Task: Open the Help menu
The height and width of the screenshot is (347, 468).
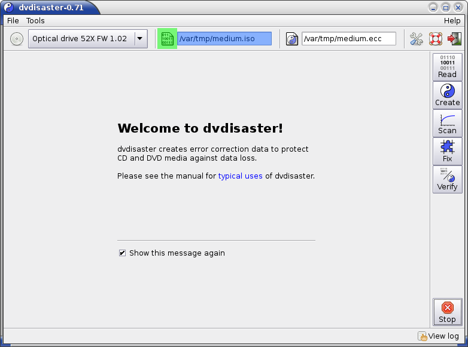Action: pos(452,21)
